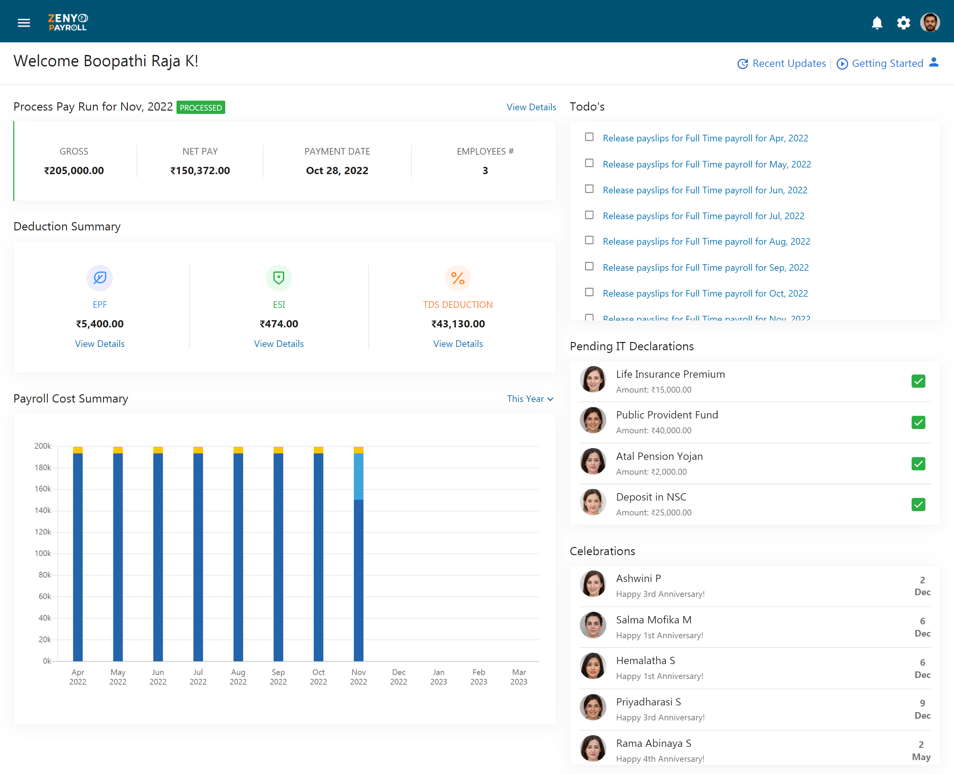The image size is (954, 774).
Task: Open Release payslips for May, 2022 link
Action: click(707, 164)
